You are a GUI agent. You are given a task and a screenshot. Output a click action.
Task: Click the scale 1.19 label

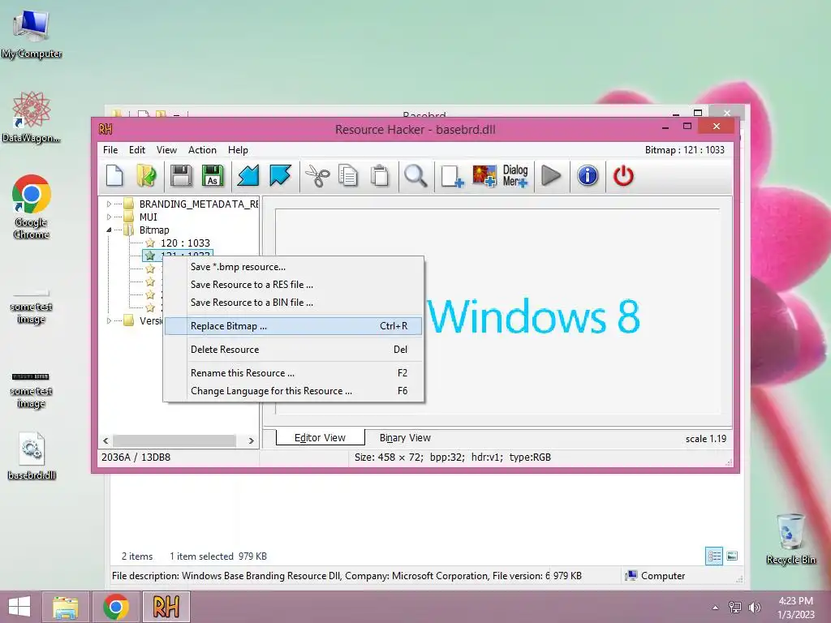pos(706,439)
